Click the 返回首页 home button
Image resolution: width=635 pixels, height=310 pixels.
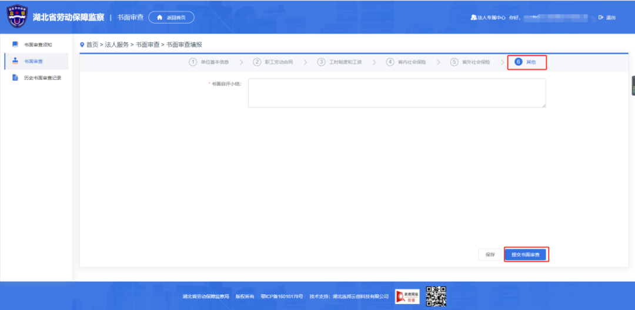171,18
